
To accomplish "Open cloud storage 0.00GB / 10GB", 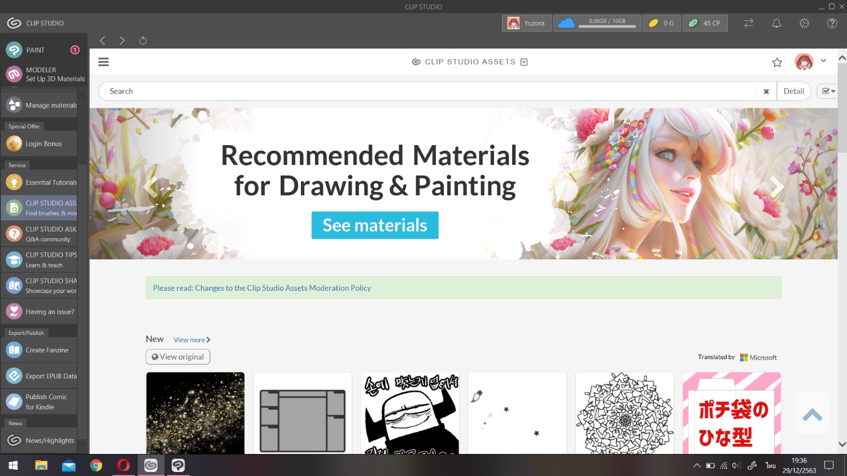I will pyautogui.click(x=597, y=23).
